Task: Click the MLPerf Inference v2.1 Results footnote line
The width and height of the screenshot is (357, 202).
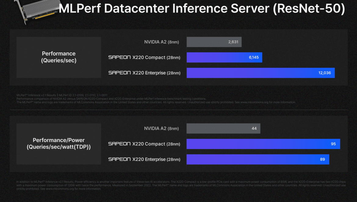Action: (x=62, y=95)
